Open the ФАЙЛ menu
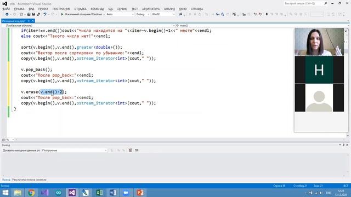Screen dimensions: 351x197 click(6, 9)
